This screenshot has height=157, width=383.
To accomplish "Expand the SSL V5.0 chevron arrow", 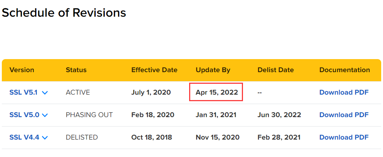I will 45,115.
